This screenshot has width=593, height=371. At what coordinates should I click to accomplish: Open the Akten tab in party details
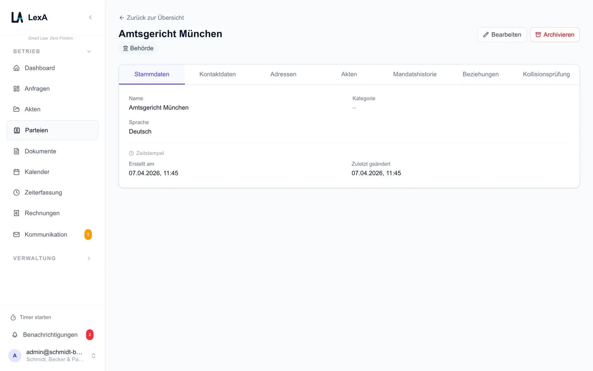click(x=349, y=74)
